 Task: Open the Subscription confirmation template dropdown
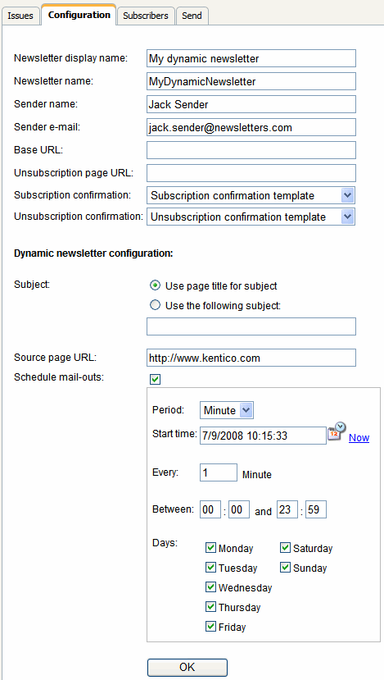click(x=251, y=195)
